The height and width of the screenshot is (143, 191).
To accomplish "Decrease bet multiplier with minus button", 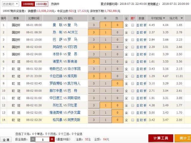I will coord(33,139).
